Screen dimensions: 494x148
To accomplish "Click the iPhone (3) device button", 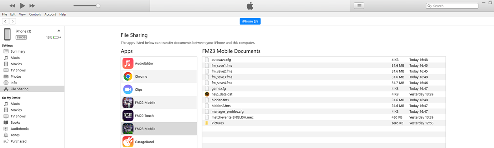I will click(250, 21).
